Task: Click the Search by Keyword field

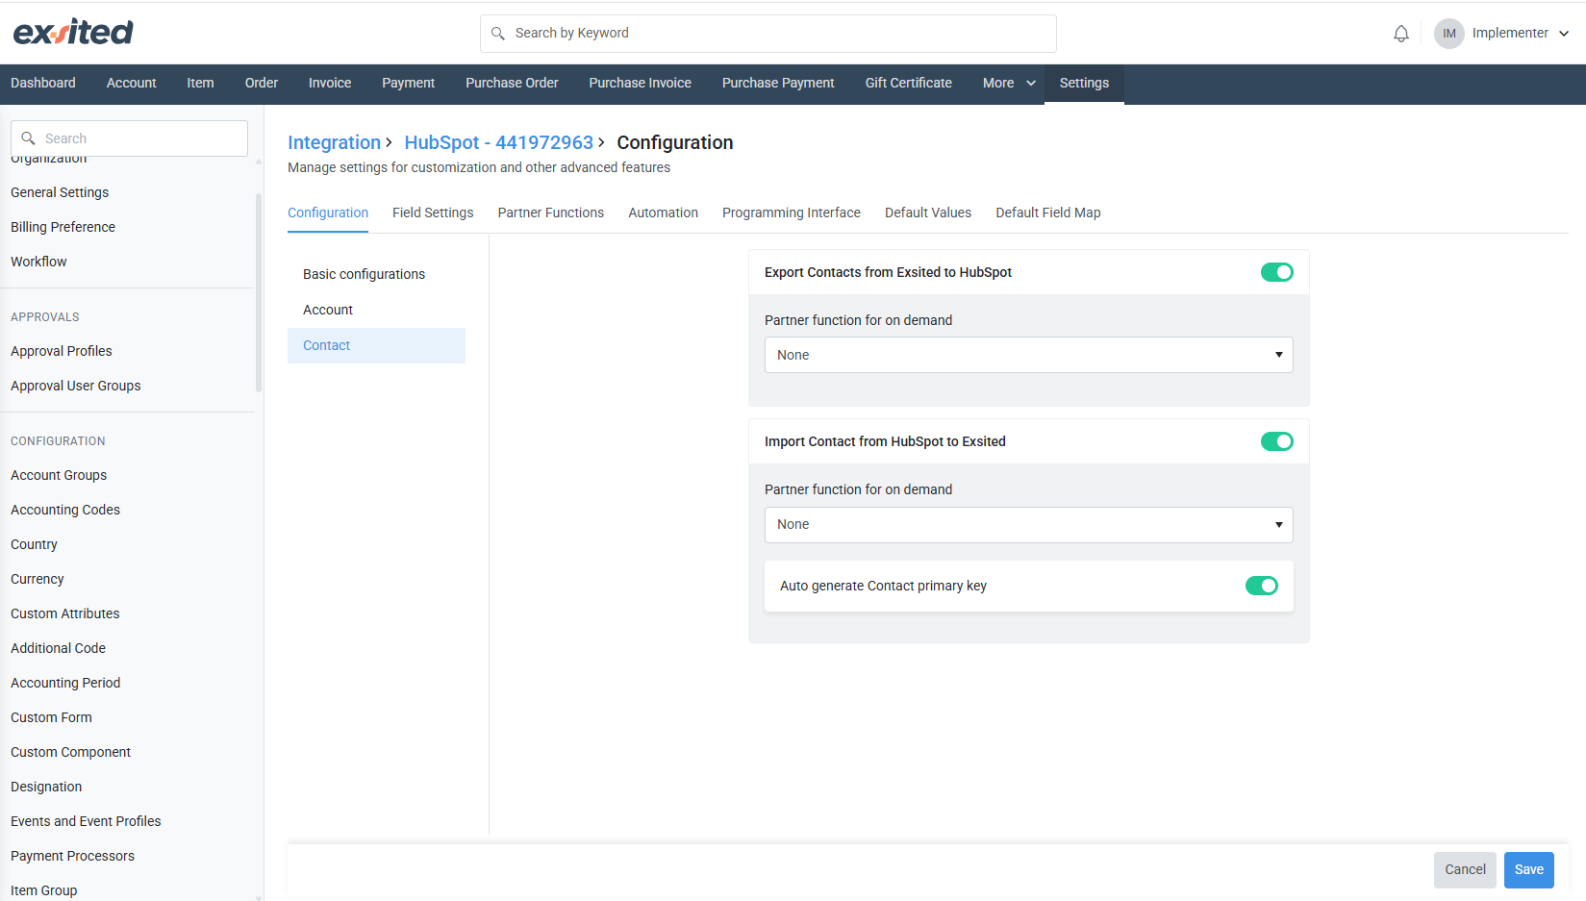Action: tap(768, 34)
